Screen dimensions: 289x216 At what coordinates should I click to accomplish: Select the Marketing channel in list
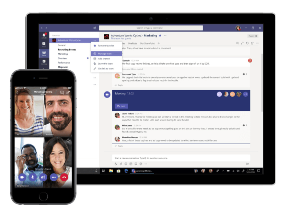pos(63,54)
